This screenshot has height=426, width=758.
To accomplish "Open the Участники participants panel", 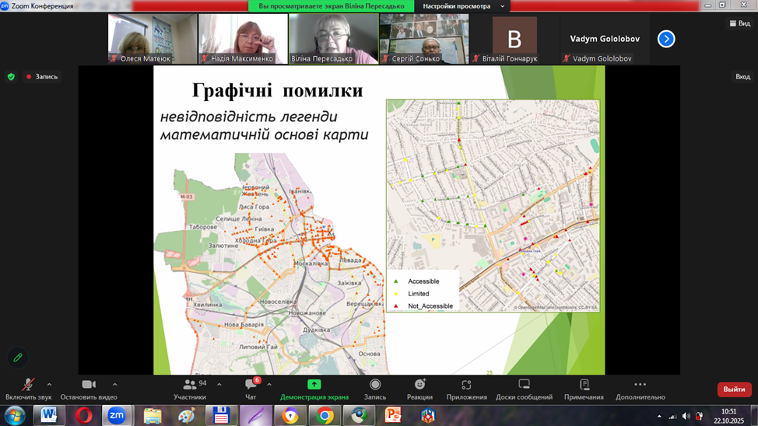I will (190, 386).
